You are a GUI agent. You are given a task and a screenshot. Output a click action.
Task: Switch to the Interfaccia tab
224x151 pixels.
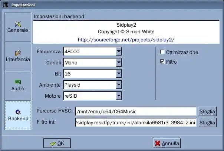[18, 57]
